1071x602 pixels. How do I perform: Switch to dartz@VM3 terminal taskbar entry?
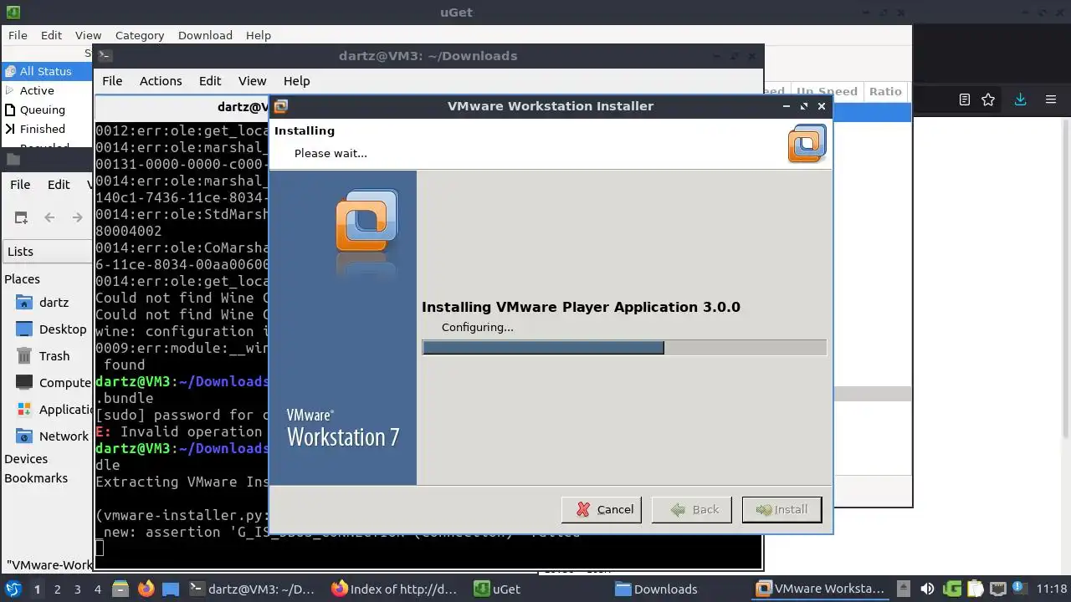(252, 589)
